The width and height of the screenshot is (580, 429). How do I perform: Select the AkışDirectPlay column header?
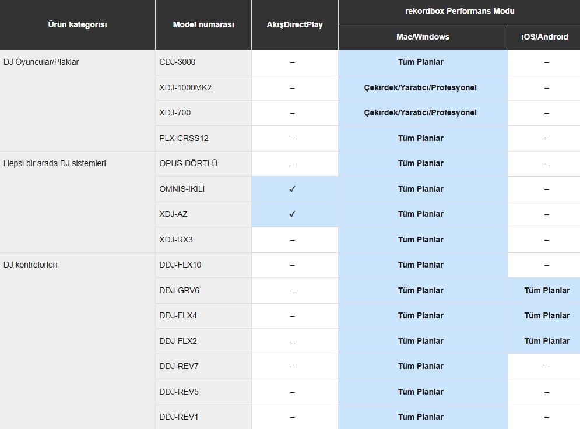point(295,25)
